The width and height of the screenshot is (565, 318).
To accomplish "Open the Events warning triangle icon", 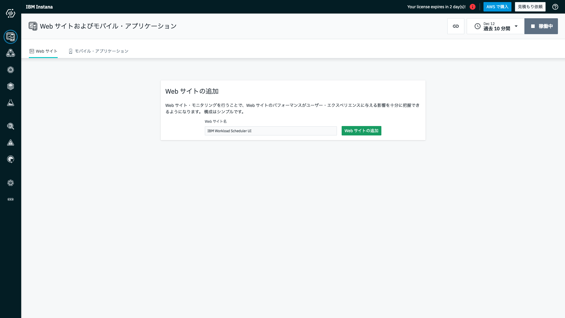I will (x=11, y=143).
